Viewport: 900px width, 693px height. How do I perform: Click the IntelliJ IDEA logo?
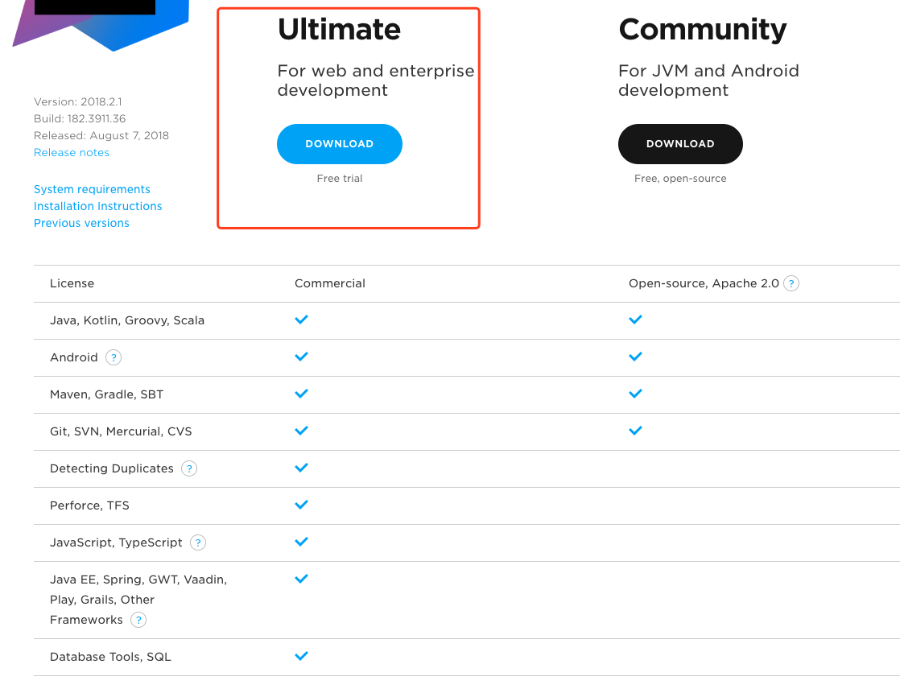pos(101,24)
